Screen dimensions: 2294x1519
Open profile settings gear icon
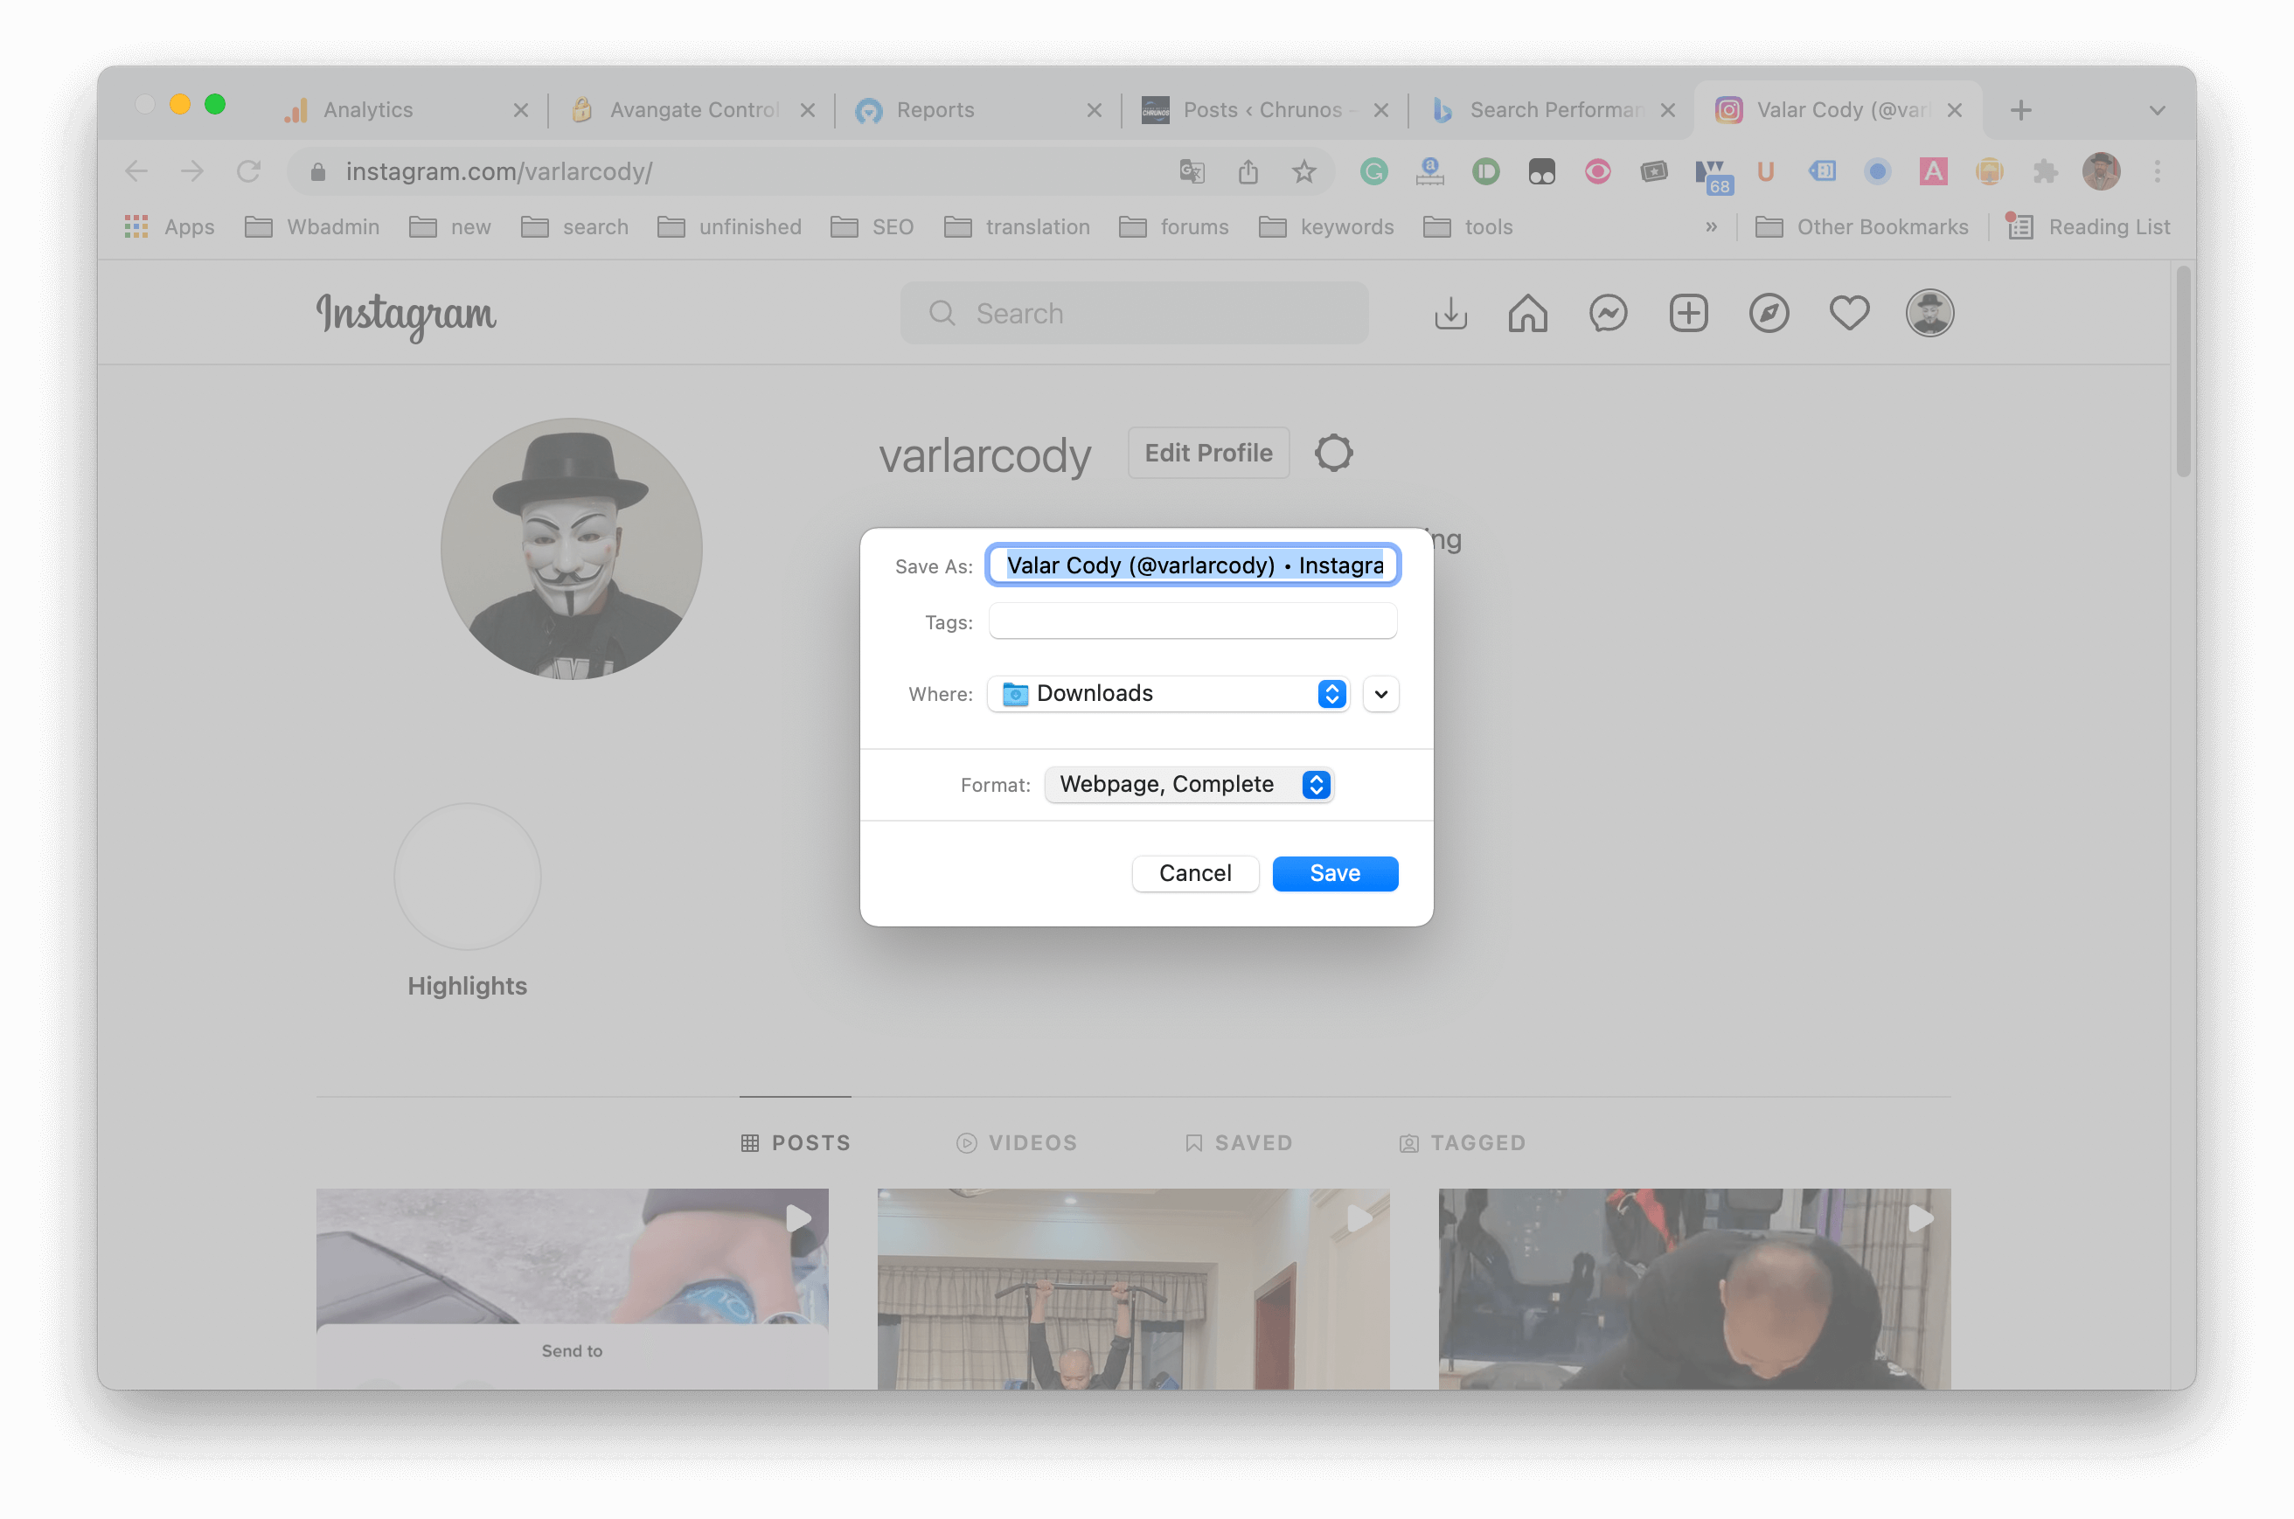(x=1334, y=454)
